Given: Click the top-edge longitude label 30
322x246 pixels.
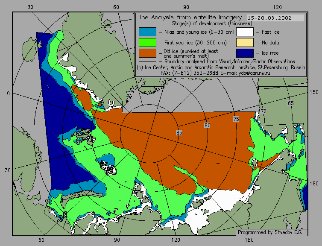Looking at the screenshot, I should point(30,7).
